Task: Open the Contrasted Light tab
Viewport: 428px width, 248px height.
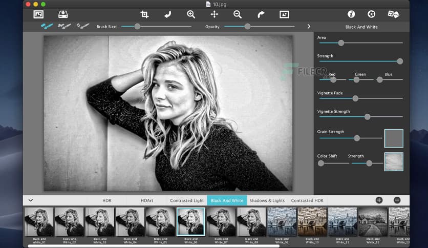Action: pyautogui.click(x=187, y=200)
